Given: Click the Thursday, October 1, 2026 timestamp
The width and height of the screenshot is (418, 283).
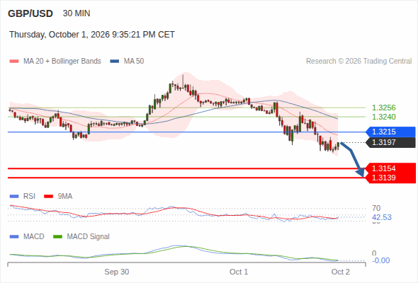Looking at the screenshot, I should point(92,35).
